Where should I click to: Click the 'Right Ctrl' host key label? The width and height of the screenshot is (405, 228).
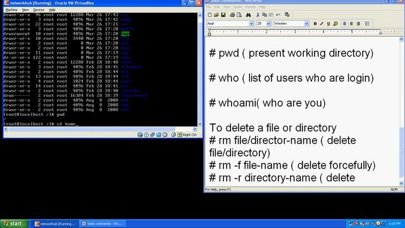(x=190, y=135)
